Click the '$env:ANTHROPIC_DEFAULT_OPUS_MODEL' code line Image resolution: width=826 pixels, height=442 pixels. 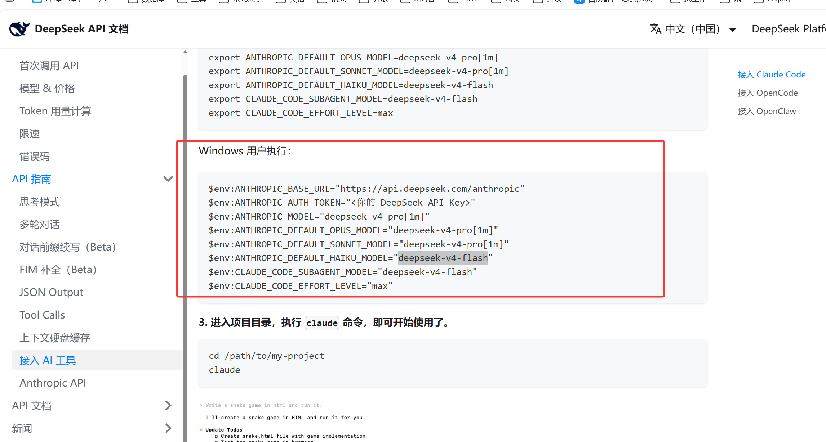353,230
